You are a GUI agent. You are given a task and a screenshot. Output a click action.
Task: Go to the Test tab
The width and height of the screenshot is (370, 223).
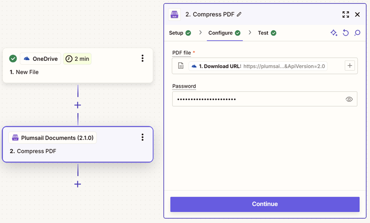[x=267, y=33]
